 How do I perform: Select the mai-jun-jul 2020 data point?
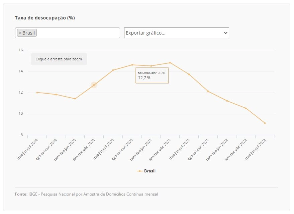pyautogui.click(x=113, y=70)
